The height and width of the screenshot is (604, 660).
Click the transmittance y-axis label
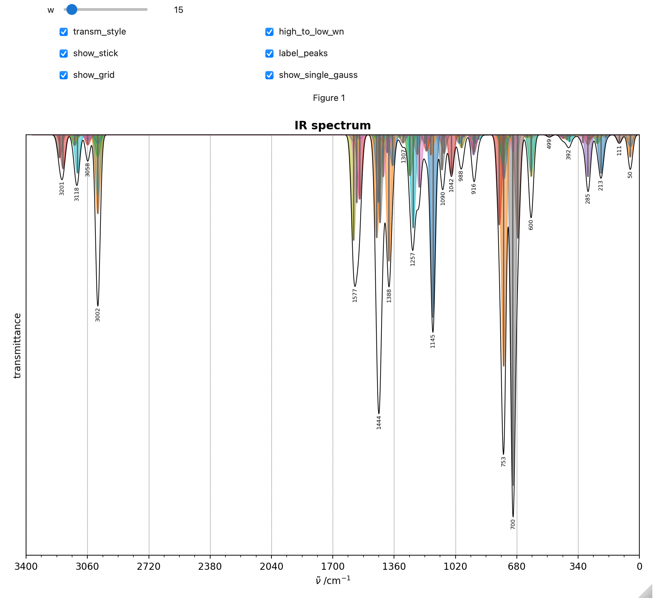coord(17,346)
